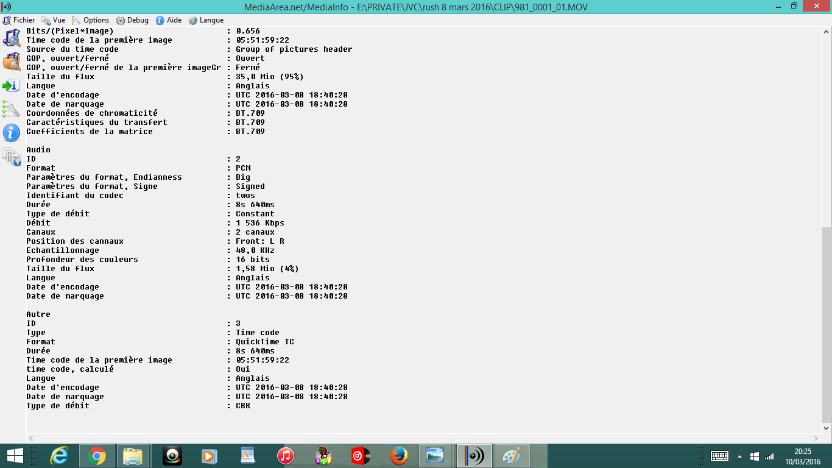Click the "Autre" section heading

click(x=38, y=314)
